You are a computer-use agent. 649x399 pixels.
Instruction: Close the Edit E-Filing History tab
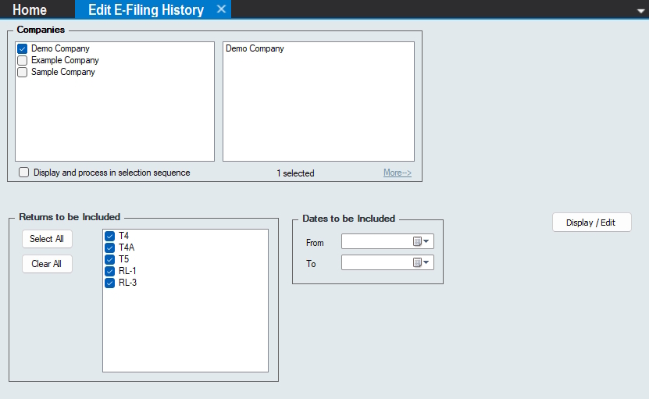pos(221,9)
